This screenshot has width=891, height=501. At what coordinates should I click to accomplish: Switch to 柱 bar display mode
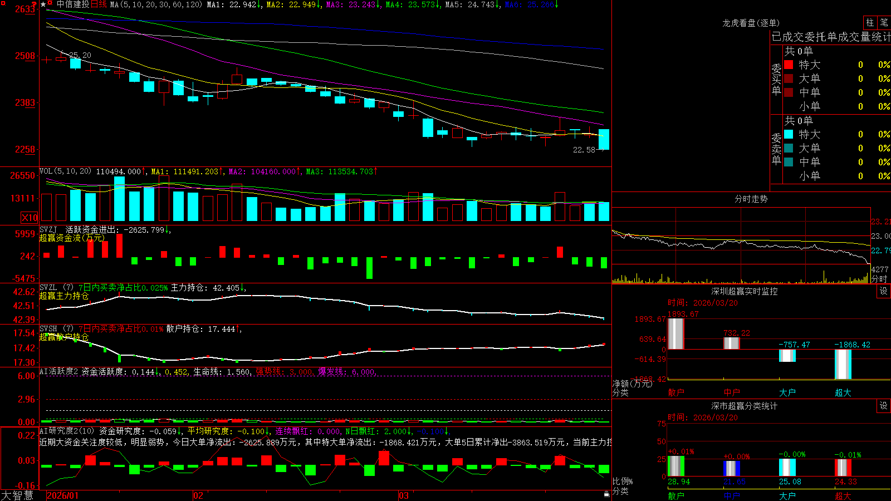pos(870,22)
